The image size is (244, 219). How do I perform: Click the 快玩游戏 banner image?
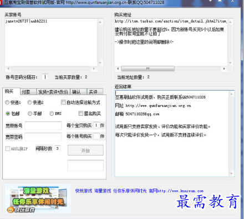coord(37,199)
